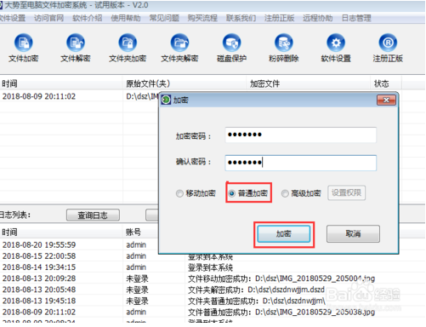Click log entry 文件移动加密成功 IMG_20180529_205004.jpg
This screenshot has width=426, height=327.
[281, 278]
